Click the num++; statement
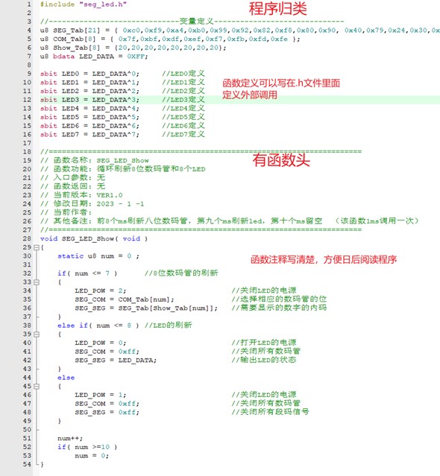This screenshot has height=476, width=440. point(70,438)
